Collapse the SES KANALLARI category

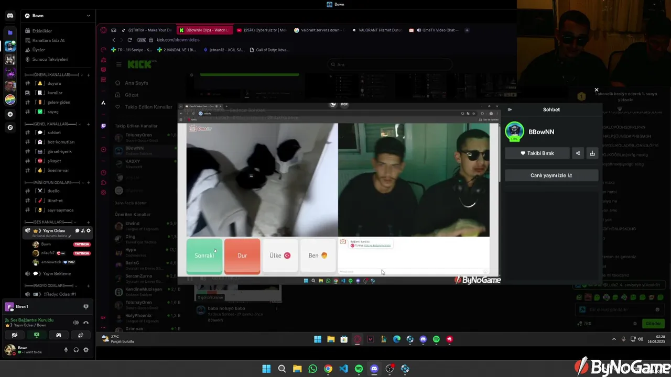coord(50,222)
